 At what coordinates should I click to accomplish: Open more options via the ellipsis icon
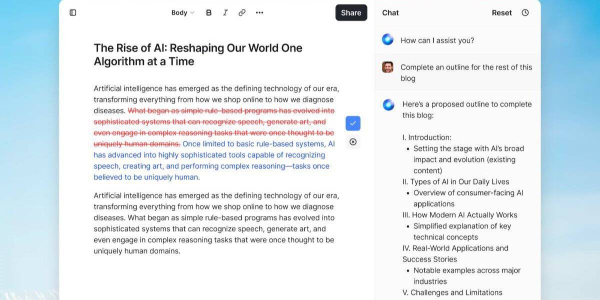tap(259, 12)
